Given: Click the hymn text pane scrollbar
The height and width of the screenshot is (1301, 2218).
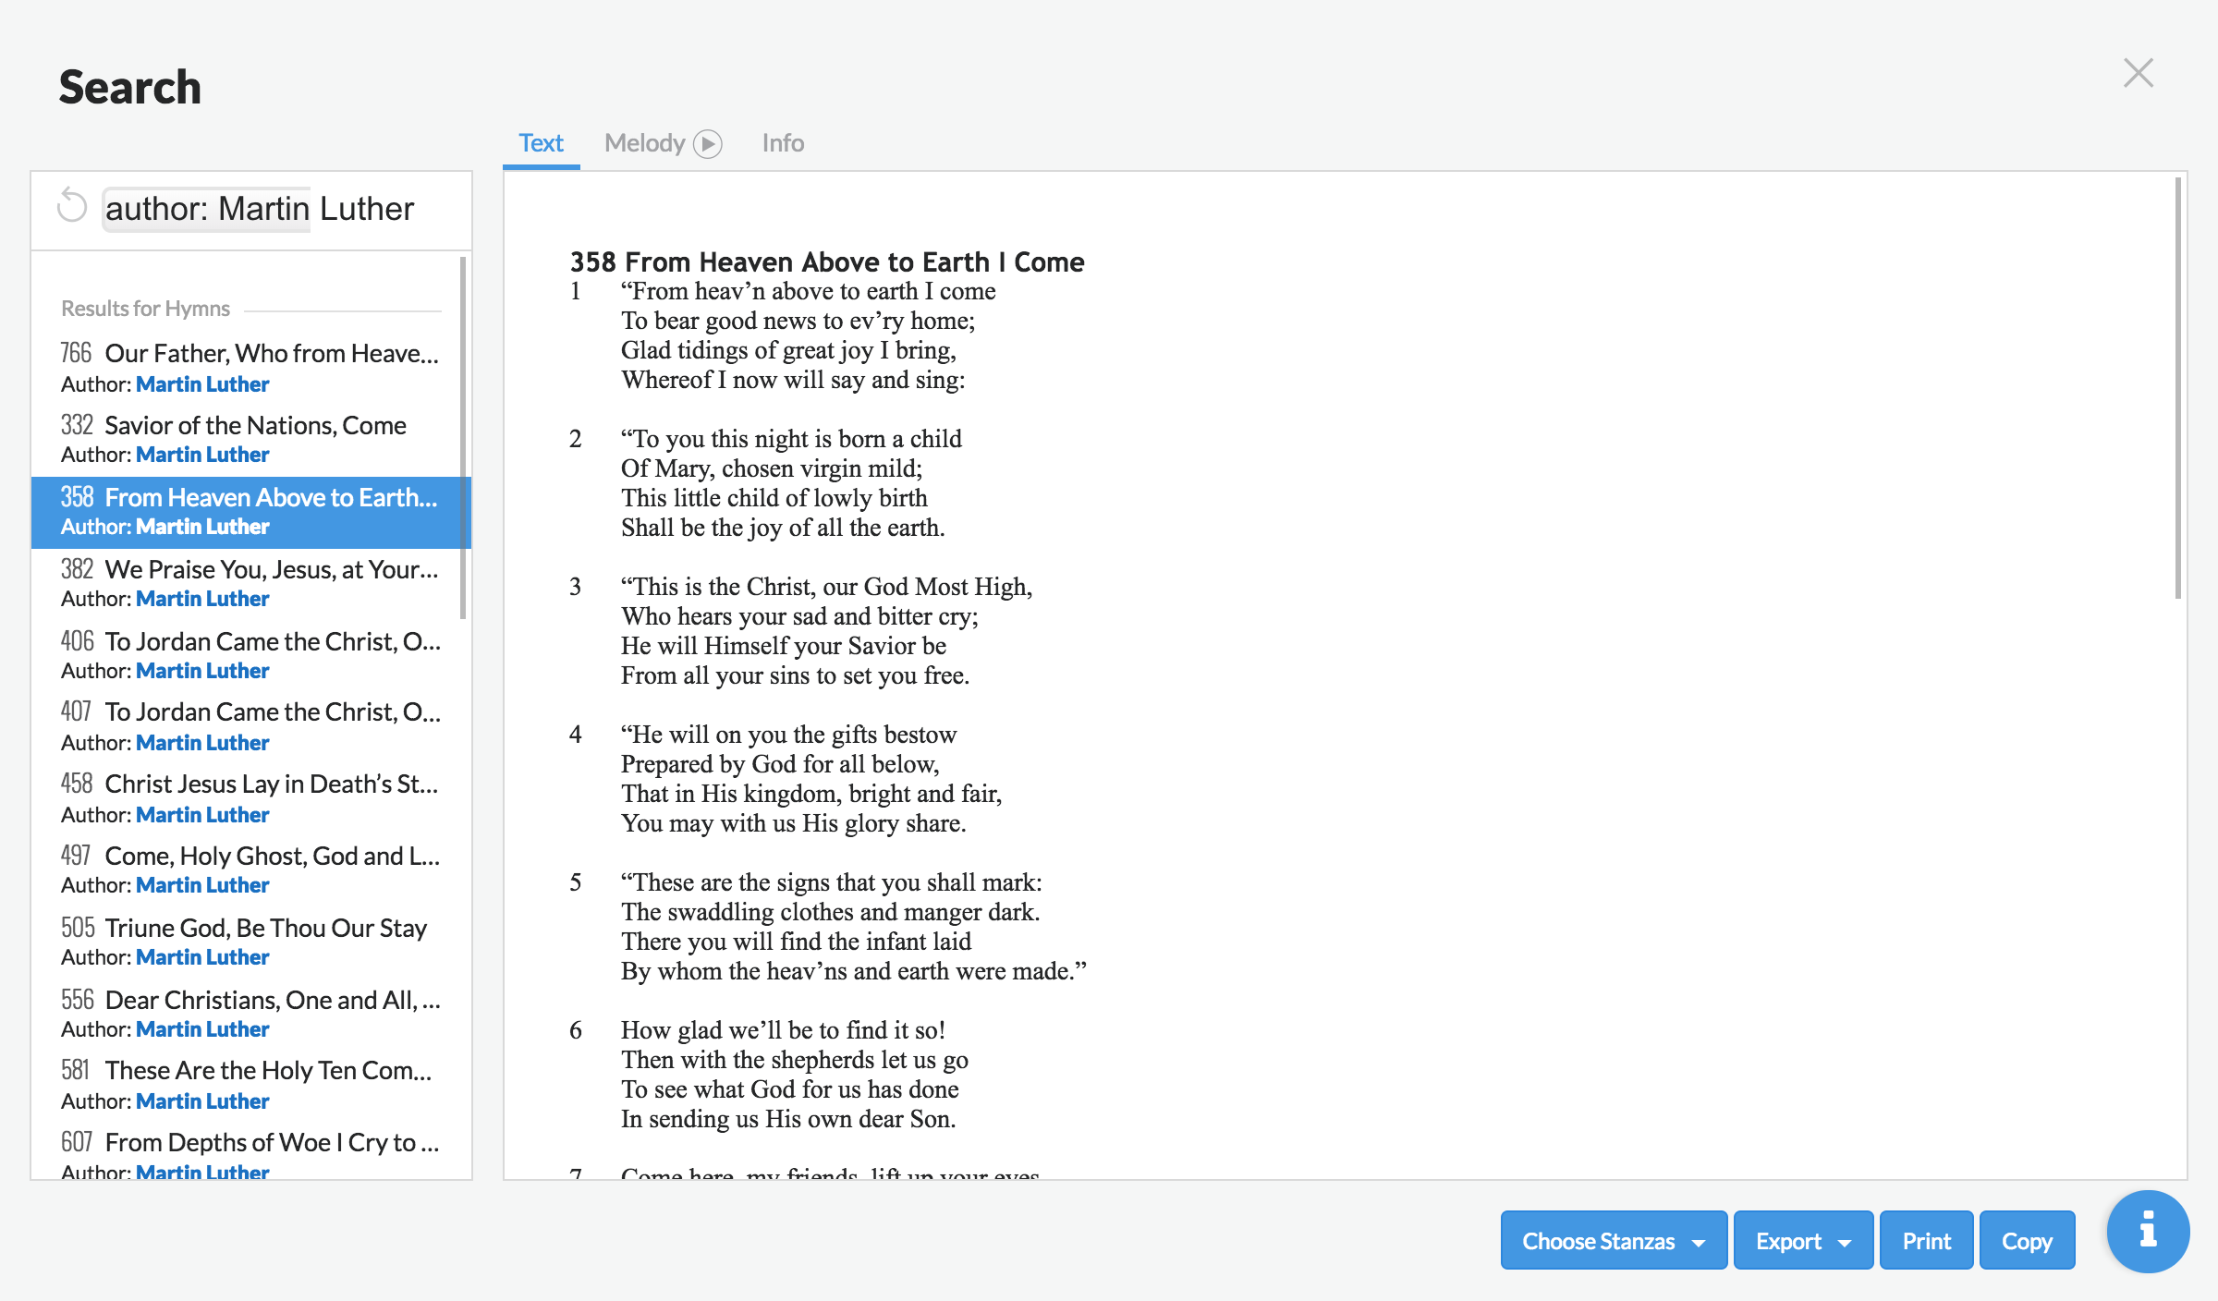Looking at the screenshot, I should [x=2177, y=388].
